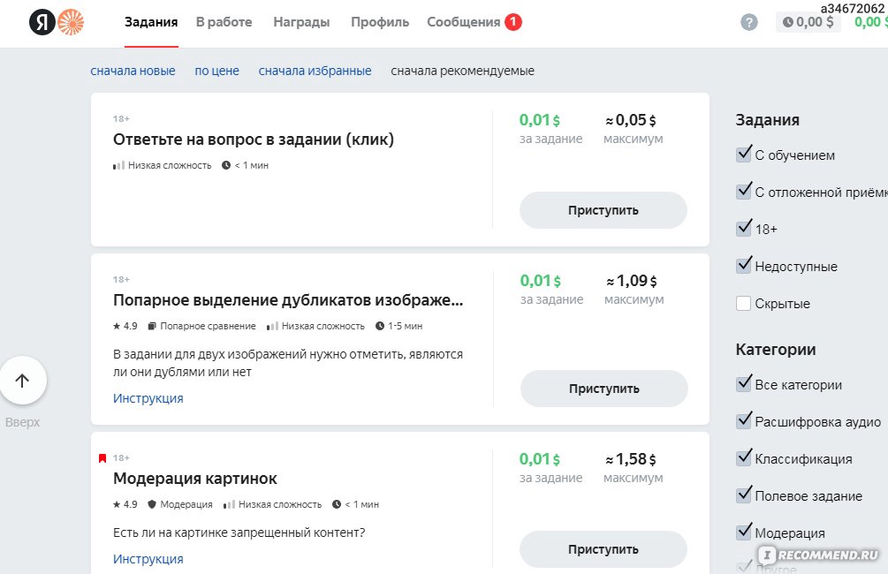Image resolution: width=888 pixels, height=574 pixels.
Task: Open Инструкция for Попарное выделение дубликатов
Action: tap(148, 398)
